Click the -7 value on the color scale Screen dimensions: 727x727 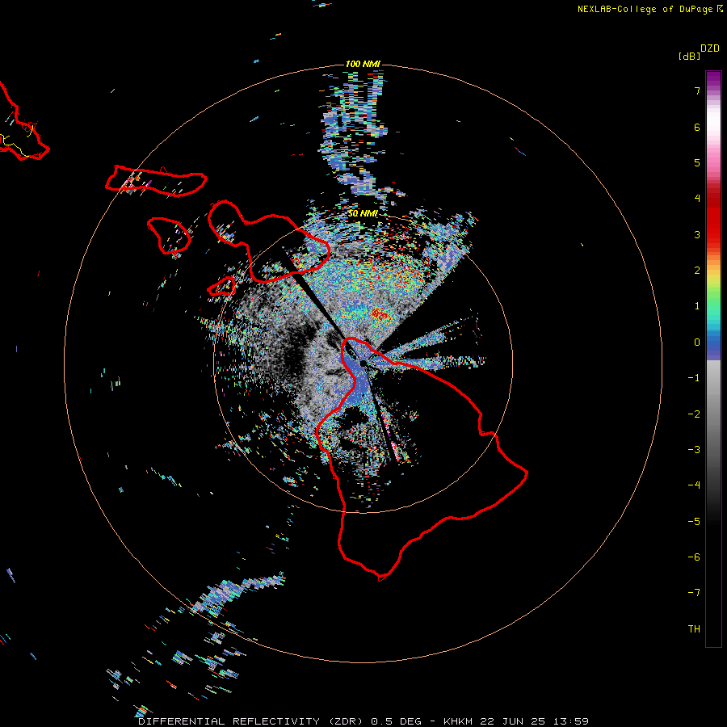[694, 593]
